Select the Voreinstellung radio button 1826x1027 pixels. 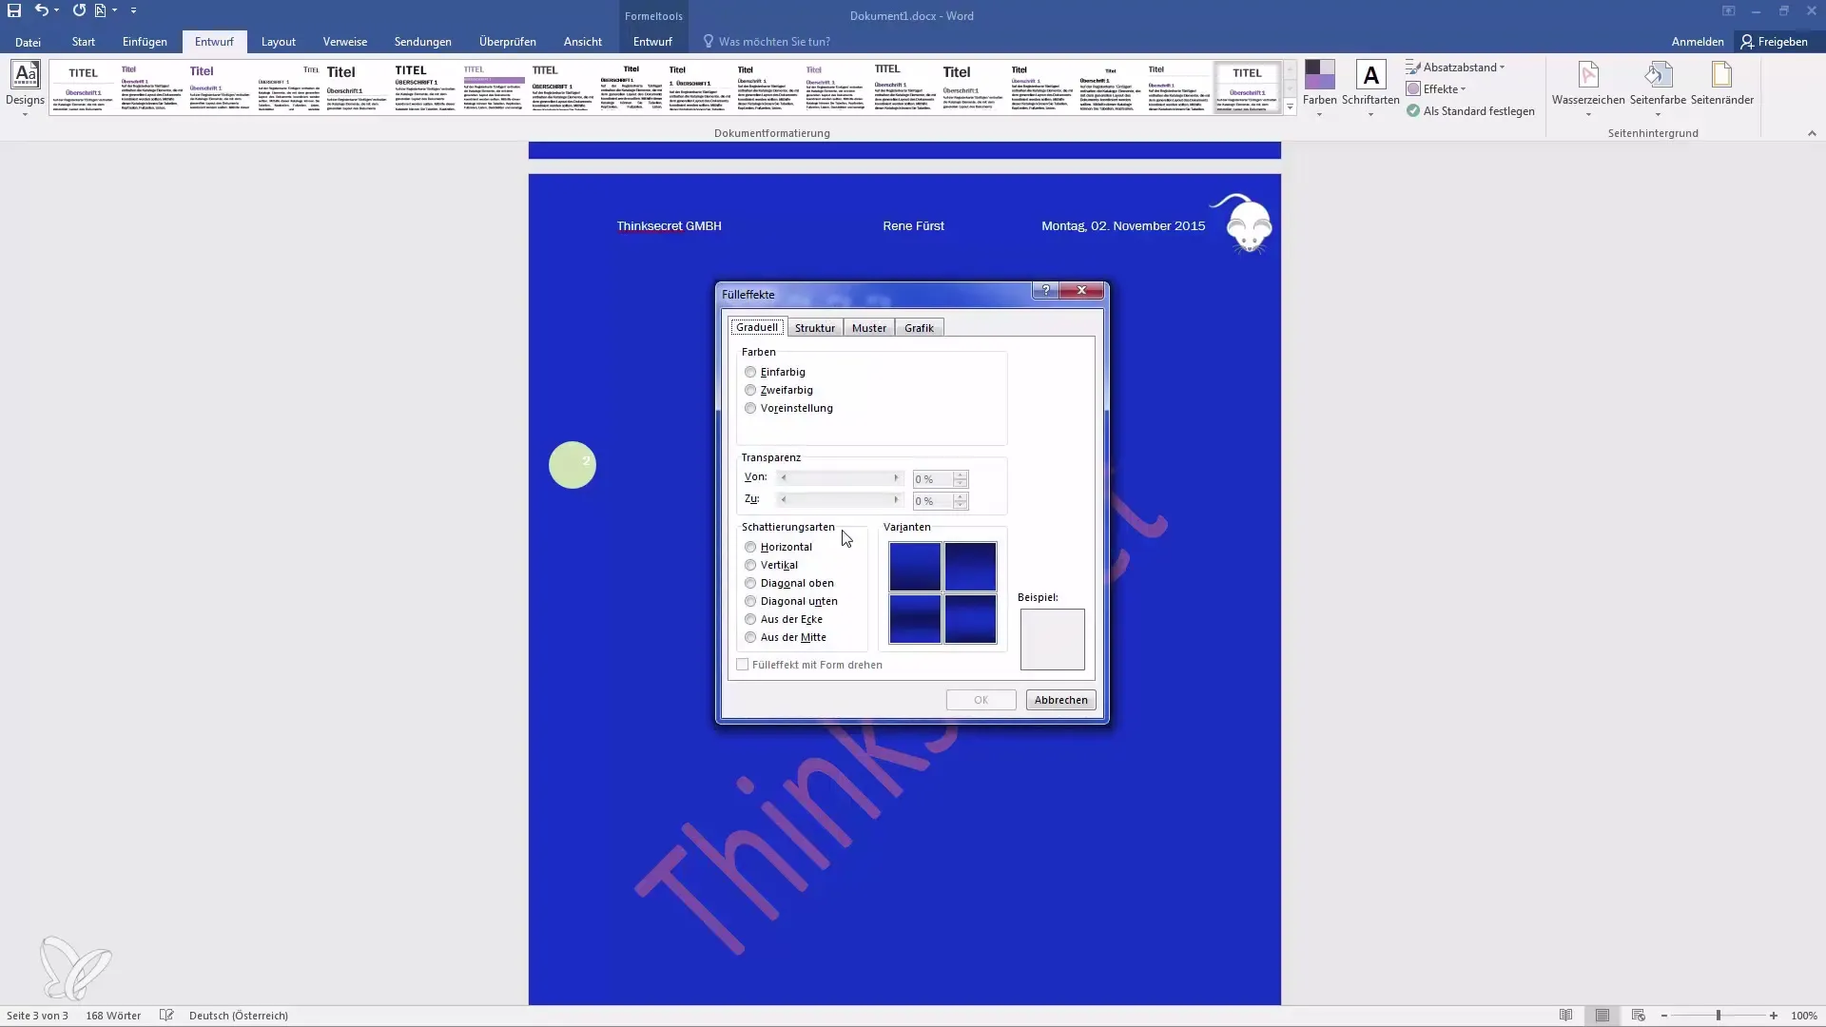(750, 408)
